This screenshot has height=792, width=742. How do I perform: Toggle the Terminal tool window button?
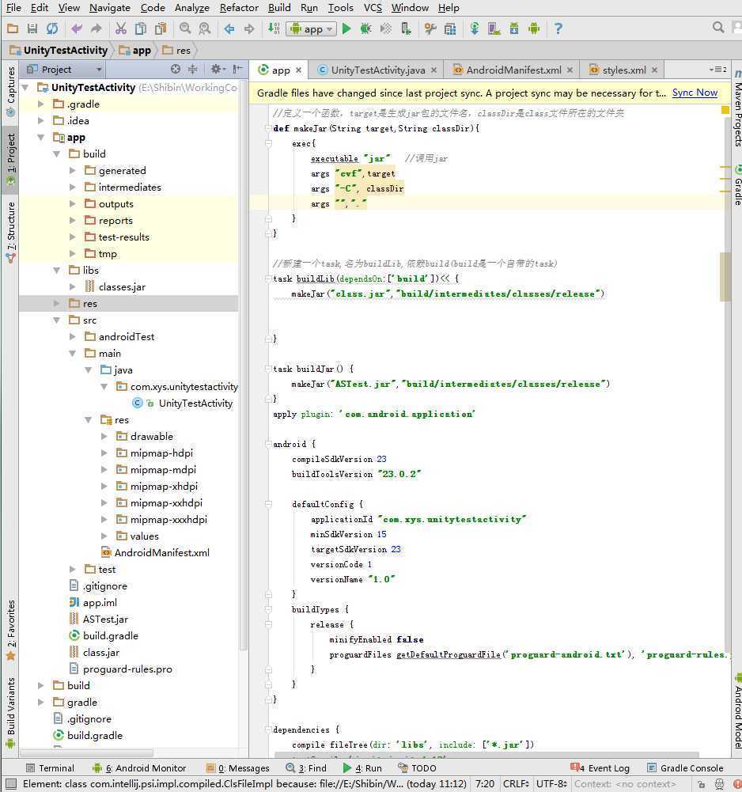[x=49, y=767]
